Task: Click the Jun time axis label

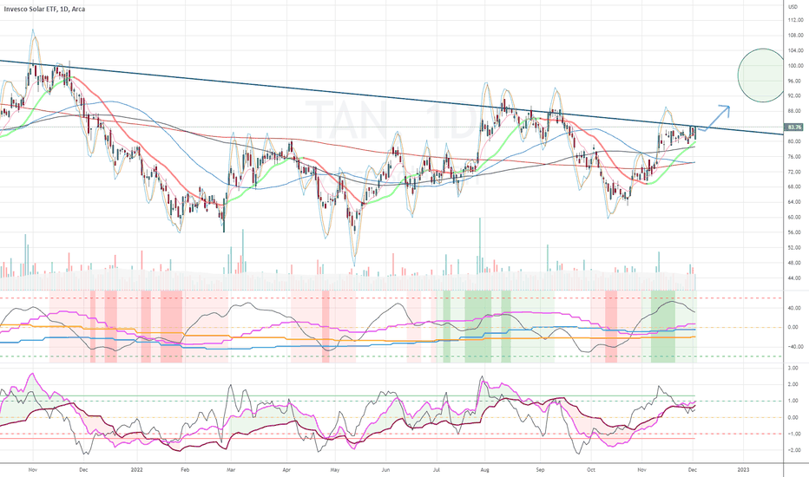Action: pos(385,470)
